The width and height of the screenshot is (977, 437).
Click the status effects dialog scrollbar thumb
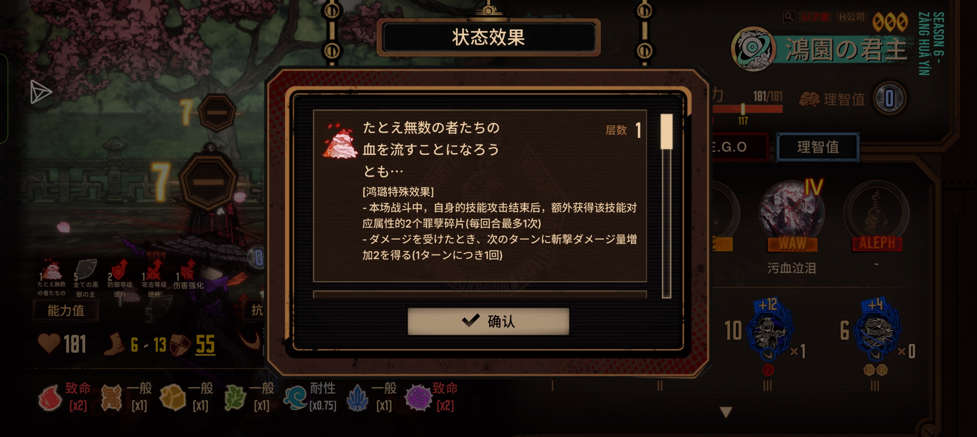[666, 132]
